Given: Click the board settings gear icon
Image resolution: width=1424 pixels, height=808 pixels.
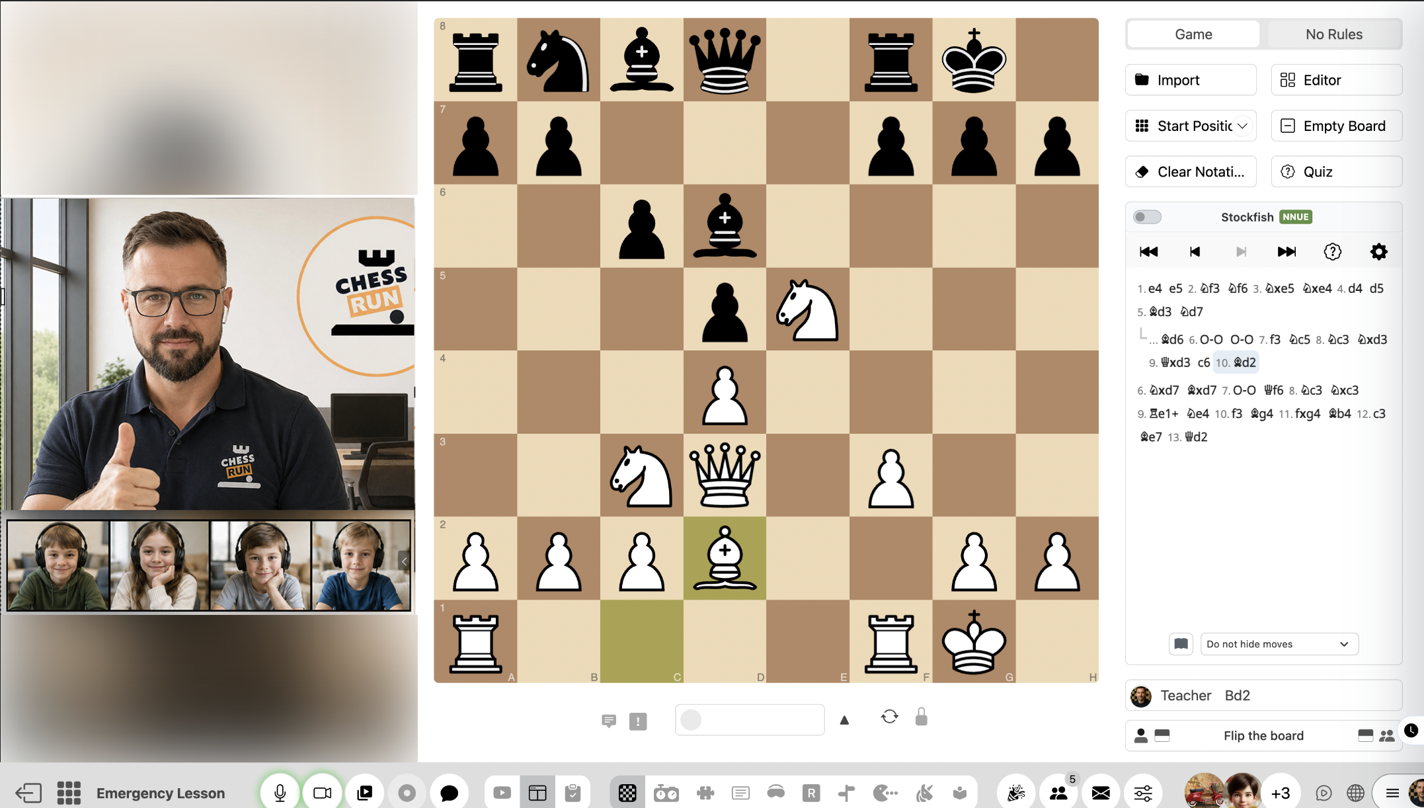Looking at the screenshot, I should point(1378,252).
